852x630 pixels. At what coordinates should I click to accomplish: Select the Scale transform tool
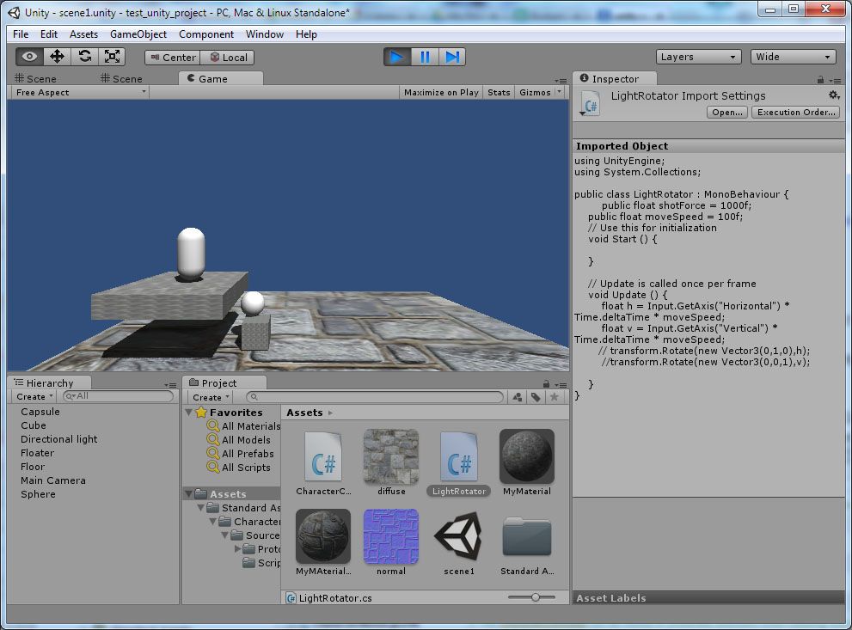pyautogui.click(x=112, y=57)
